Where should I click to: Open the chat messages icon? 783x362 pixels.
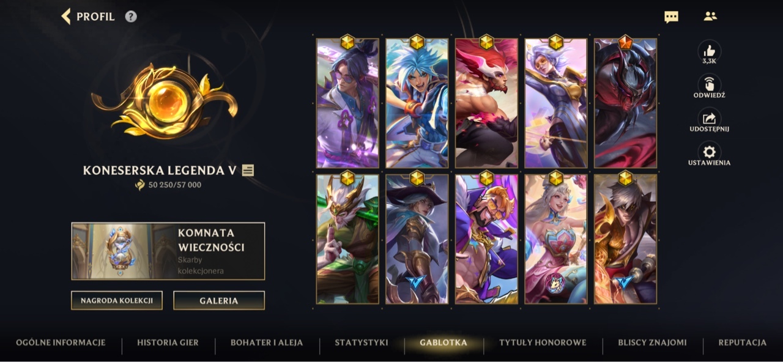point(671,17)
